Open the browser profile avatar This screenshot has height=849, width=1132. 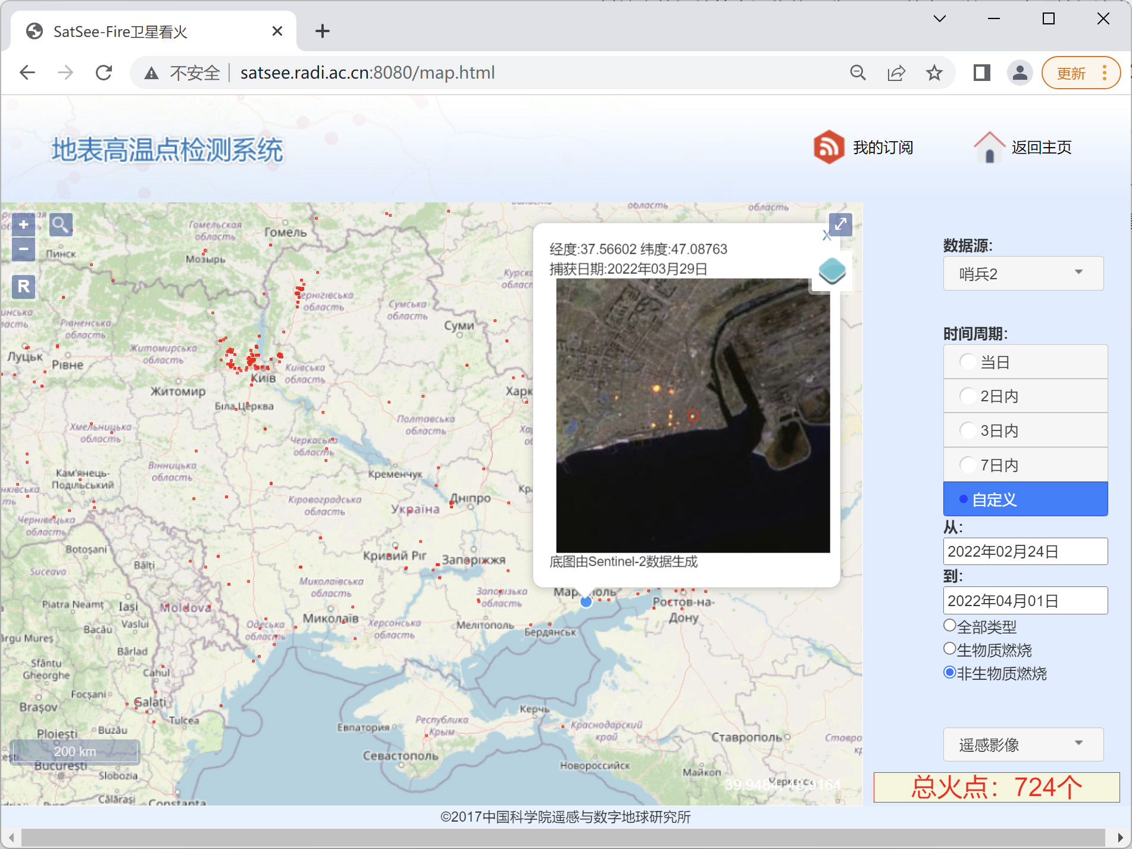[x=1020, y=73]
